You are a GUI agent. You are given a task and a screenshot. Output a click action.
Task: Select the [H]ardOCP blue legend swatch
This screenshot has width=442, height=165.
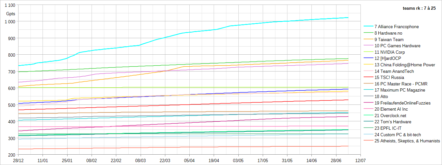(x=368, y=59)
